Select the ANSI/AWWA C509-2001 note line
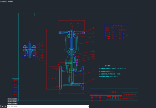 [x=113, y=69]
